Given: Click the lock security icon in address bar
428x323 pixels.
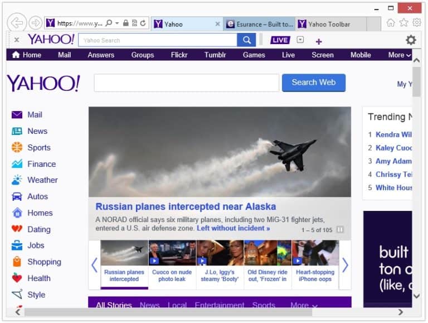Looking at the screenshot, I should click(x=126, y=23).
